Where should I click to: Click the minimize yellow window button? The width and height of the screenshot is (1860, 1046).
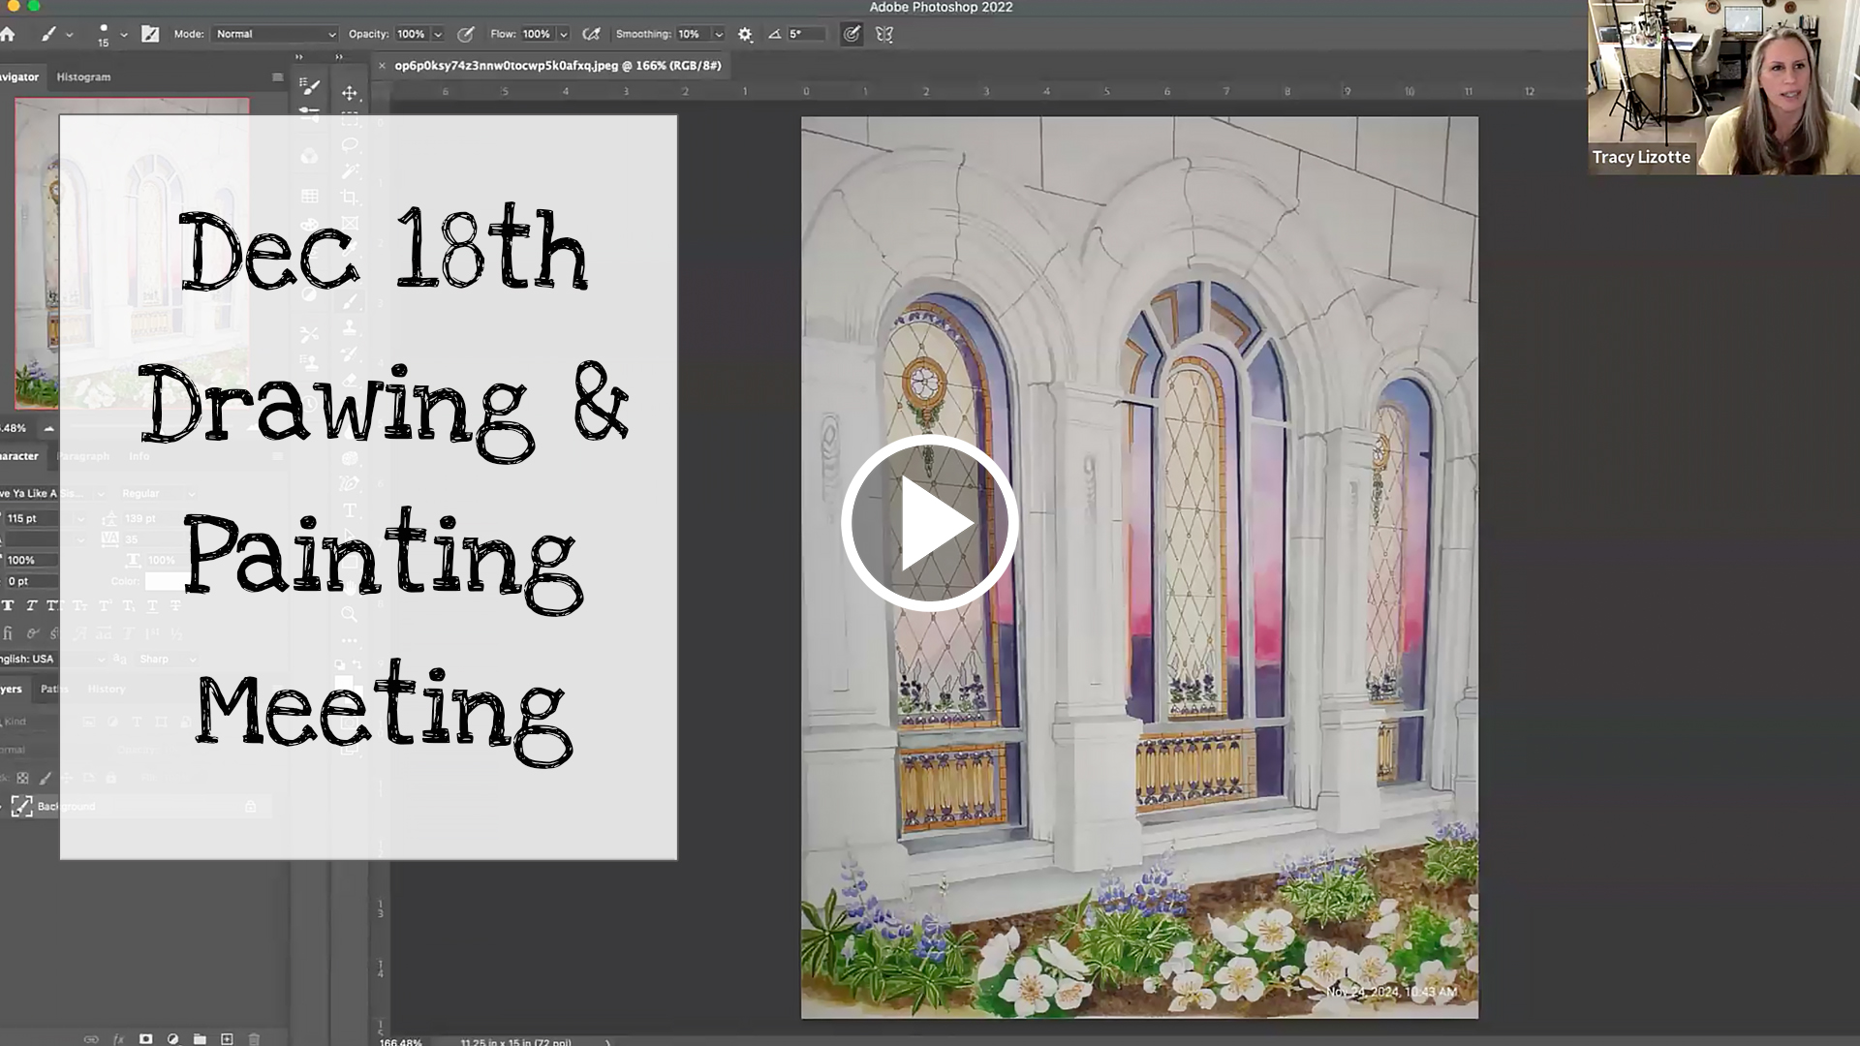14,6
